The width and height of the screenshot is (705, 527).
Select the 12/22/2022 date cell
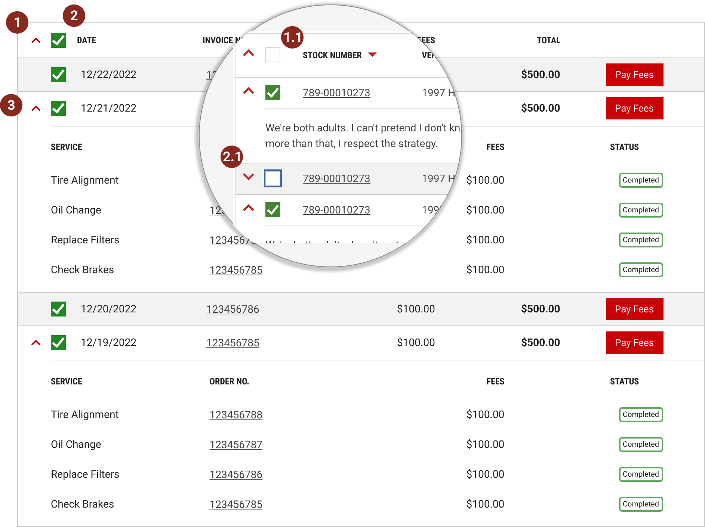[x=108, y=75]
